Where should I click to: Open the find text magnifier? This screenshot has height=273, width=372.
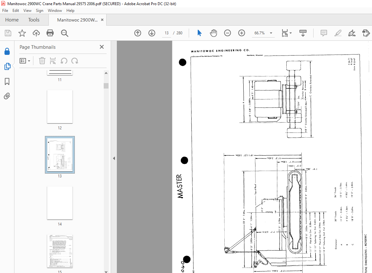coord(65,33)
